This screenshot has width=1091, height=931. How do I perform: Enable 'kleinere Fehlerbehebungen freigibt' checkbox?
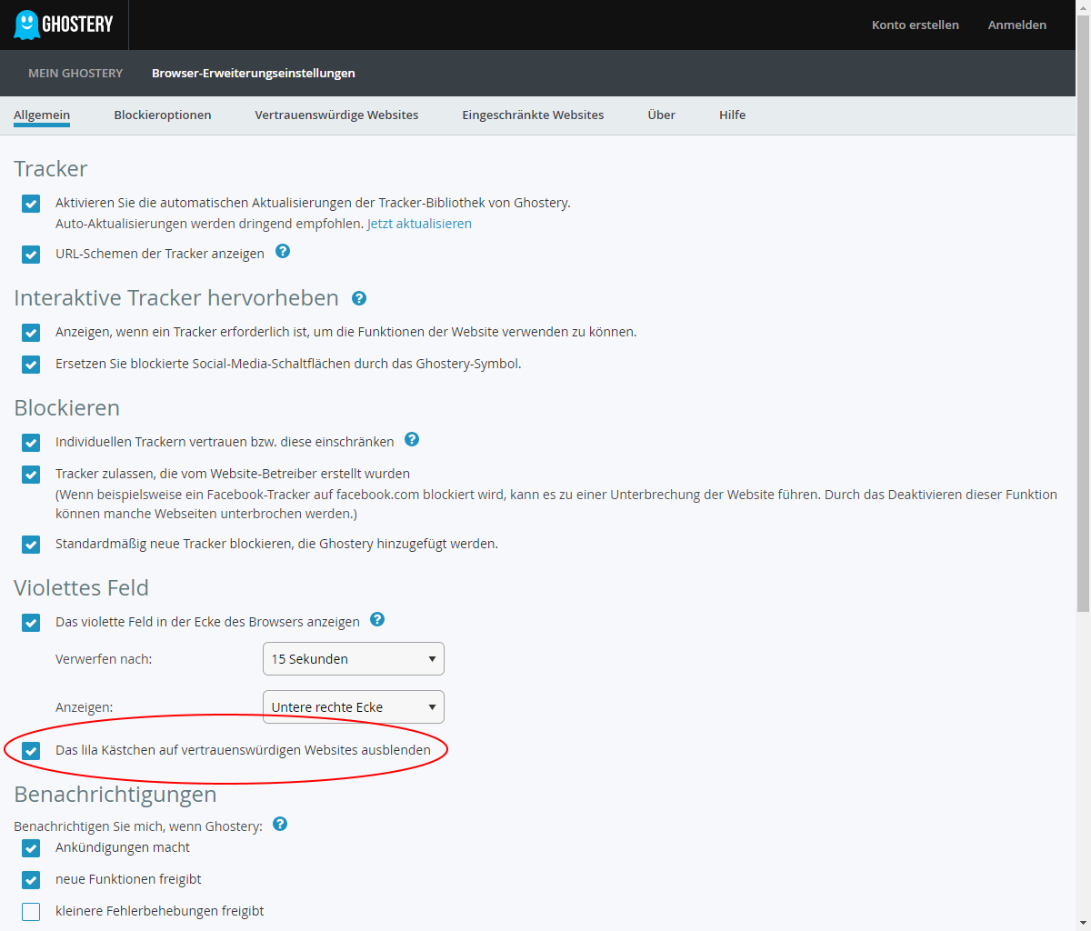pyautogui.click(x=31, y=912)
